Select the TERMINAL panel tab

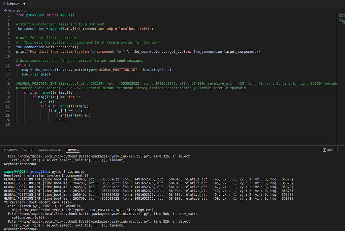[72, 150]
